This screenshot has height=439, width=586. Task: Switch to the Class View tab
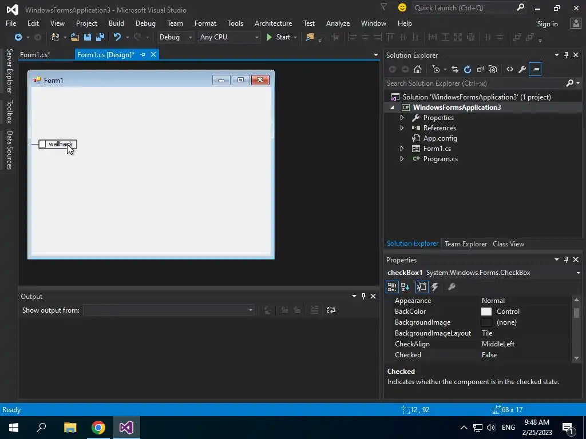[x=508, y=244]
